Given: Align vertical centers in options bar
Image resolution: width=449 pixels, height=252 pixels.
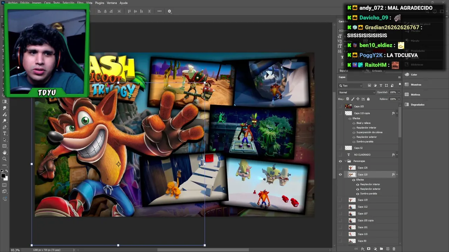Looking at the screenshot, I should coord(135,11).
